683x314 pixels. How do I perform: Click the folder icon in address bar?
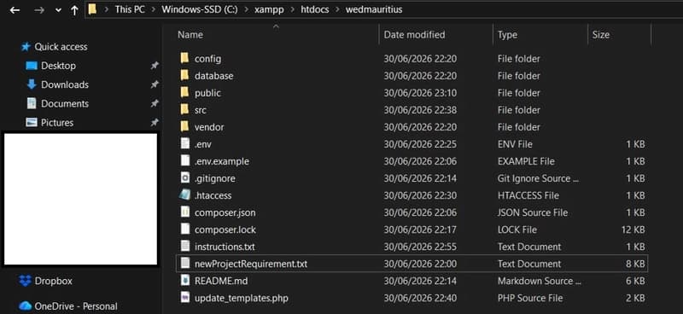coord(92,9)
